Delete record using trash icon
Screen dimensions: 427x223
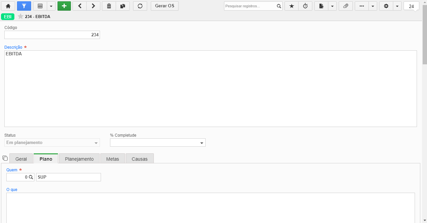pos(109,6)
